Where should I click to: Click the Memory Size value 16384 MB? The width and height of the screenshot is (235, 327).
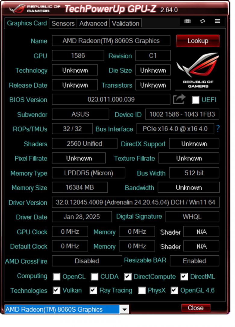[80, 187]
